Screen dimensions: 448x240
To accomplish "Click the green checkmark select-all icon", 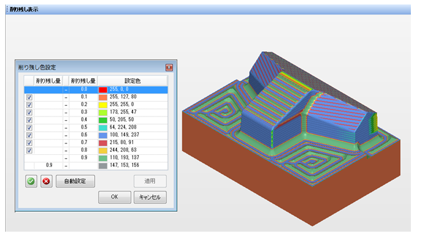I will click(31, 181).
